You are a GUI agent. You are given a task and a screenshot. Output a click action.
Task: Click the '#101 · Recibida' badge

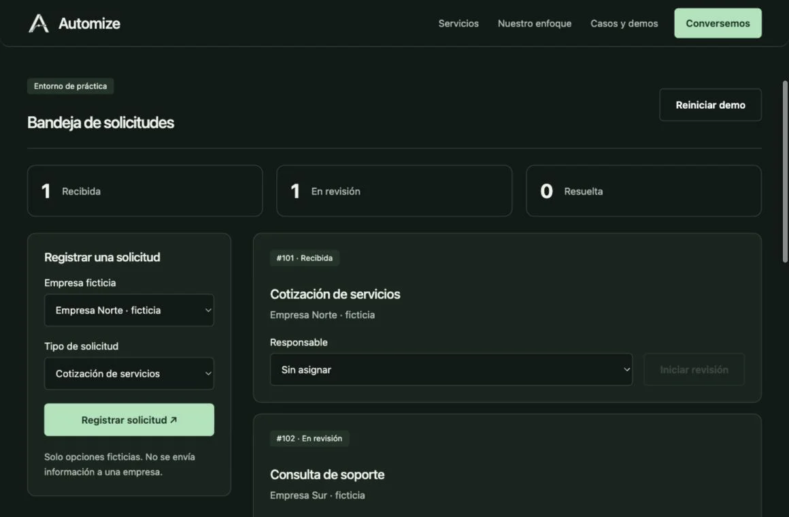(x=305, y=258)
